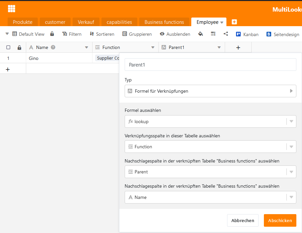Click Ausblenden to hide columns
Image resolution: width=302 pixels, height=233 pixels.
(x=175, y=34)
